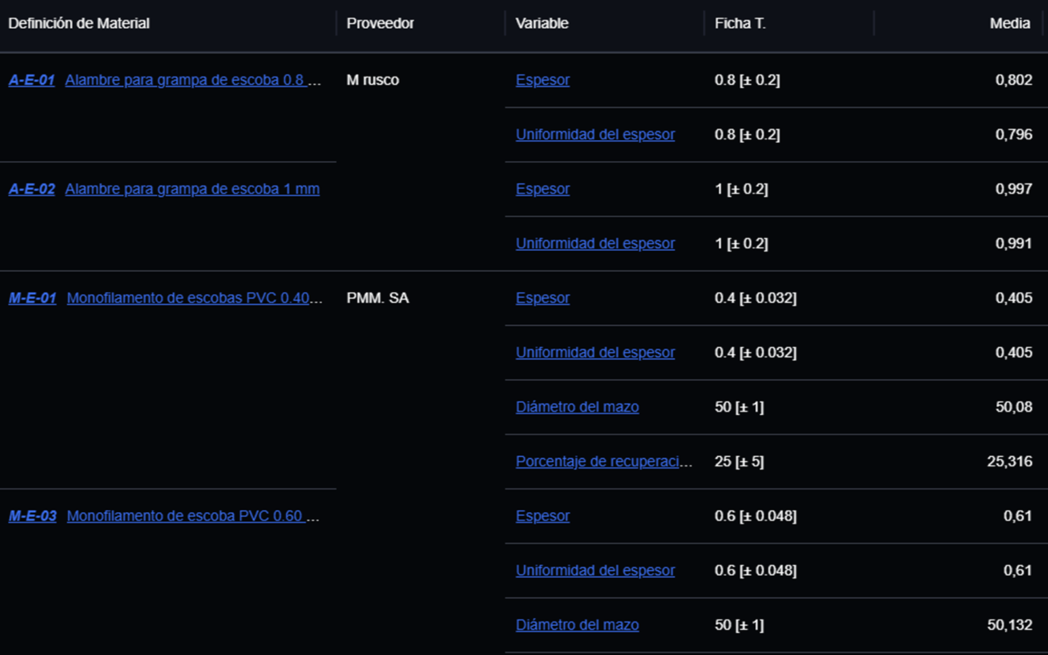Open Uniformidad del espesor with Ficha 0.4 [± 0.032]

(595, 352)
